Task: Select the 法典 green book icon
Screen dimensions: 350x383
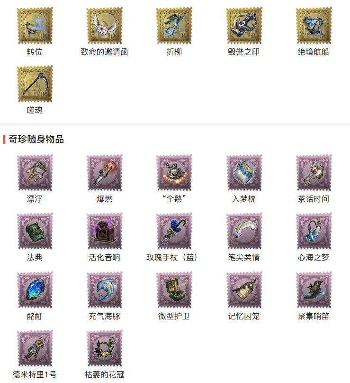Action: [x=35, y=231]
